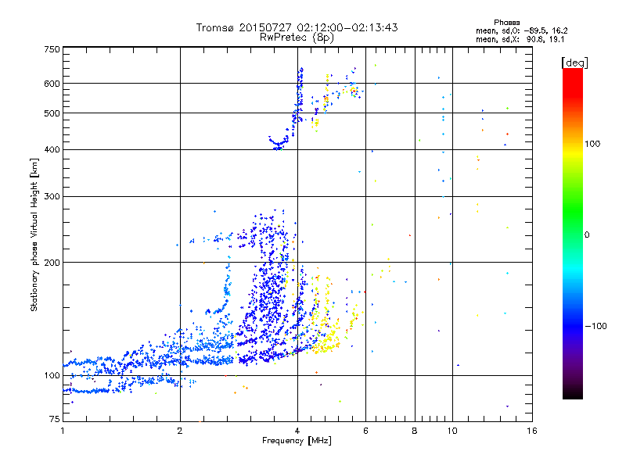Viewport: 626px width, 469px height.
Task: Click the x-axis tick label '6'
Action: [365, 431]
